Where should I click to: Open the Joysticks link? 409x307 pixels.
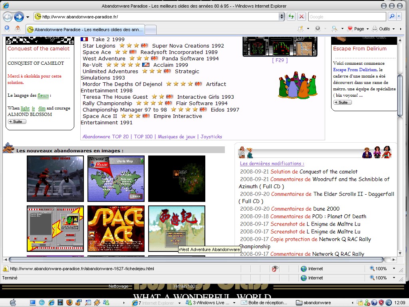pyautogui.click(x=211, y=137)
